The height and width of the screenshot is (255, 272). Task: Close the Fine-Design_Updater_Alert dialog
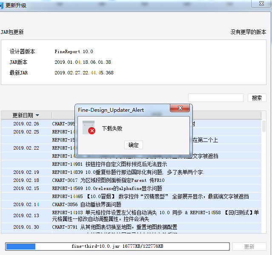pyautogui.click(x=180, y=108)
